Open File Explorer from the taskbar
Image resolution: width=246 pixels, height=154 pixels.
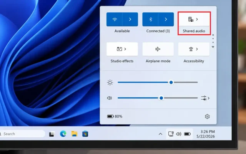(74, 134)
